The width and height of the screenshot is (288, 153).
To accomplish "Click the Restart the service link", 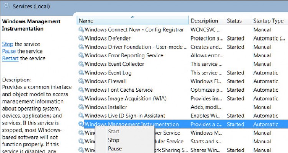I will pos(10,59).
